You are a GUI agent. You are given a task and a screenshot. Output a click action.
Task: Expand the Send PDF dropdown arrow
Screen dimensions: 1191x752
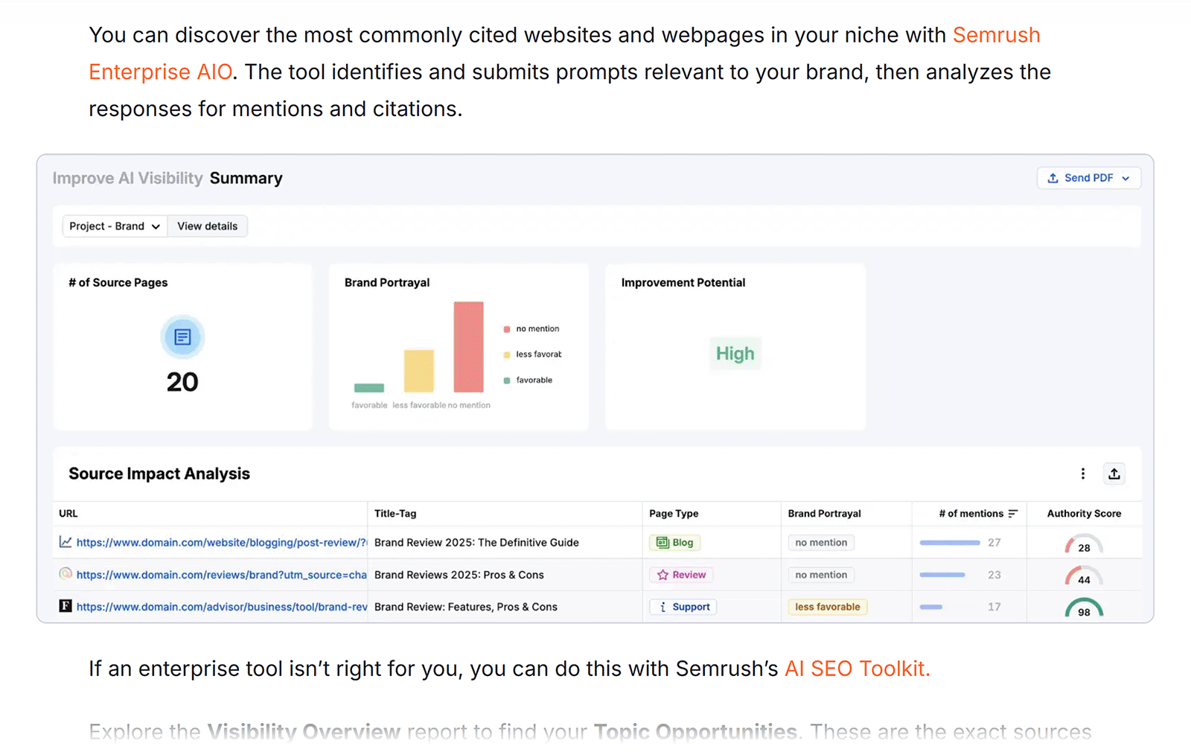point(1127,178)
